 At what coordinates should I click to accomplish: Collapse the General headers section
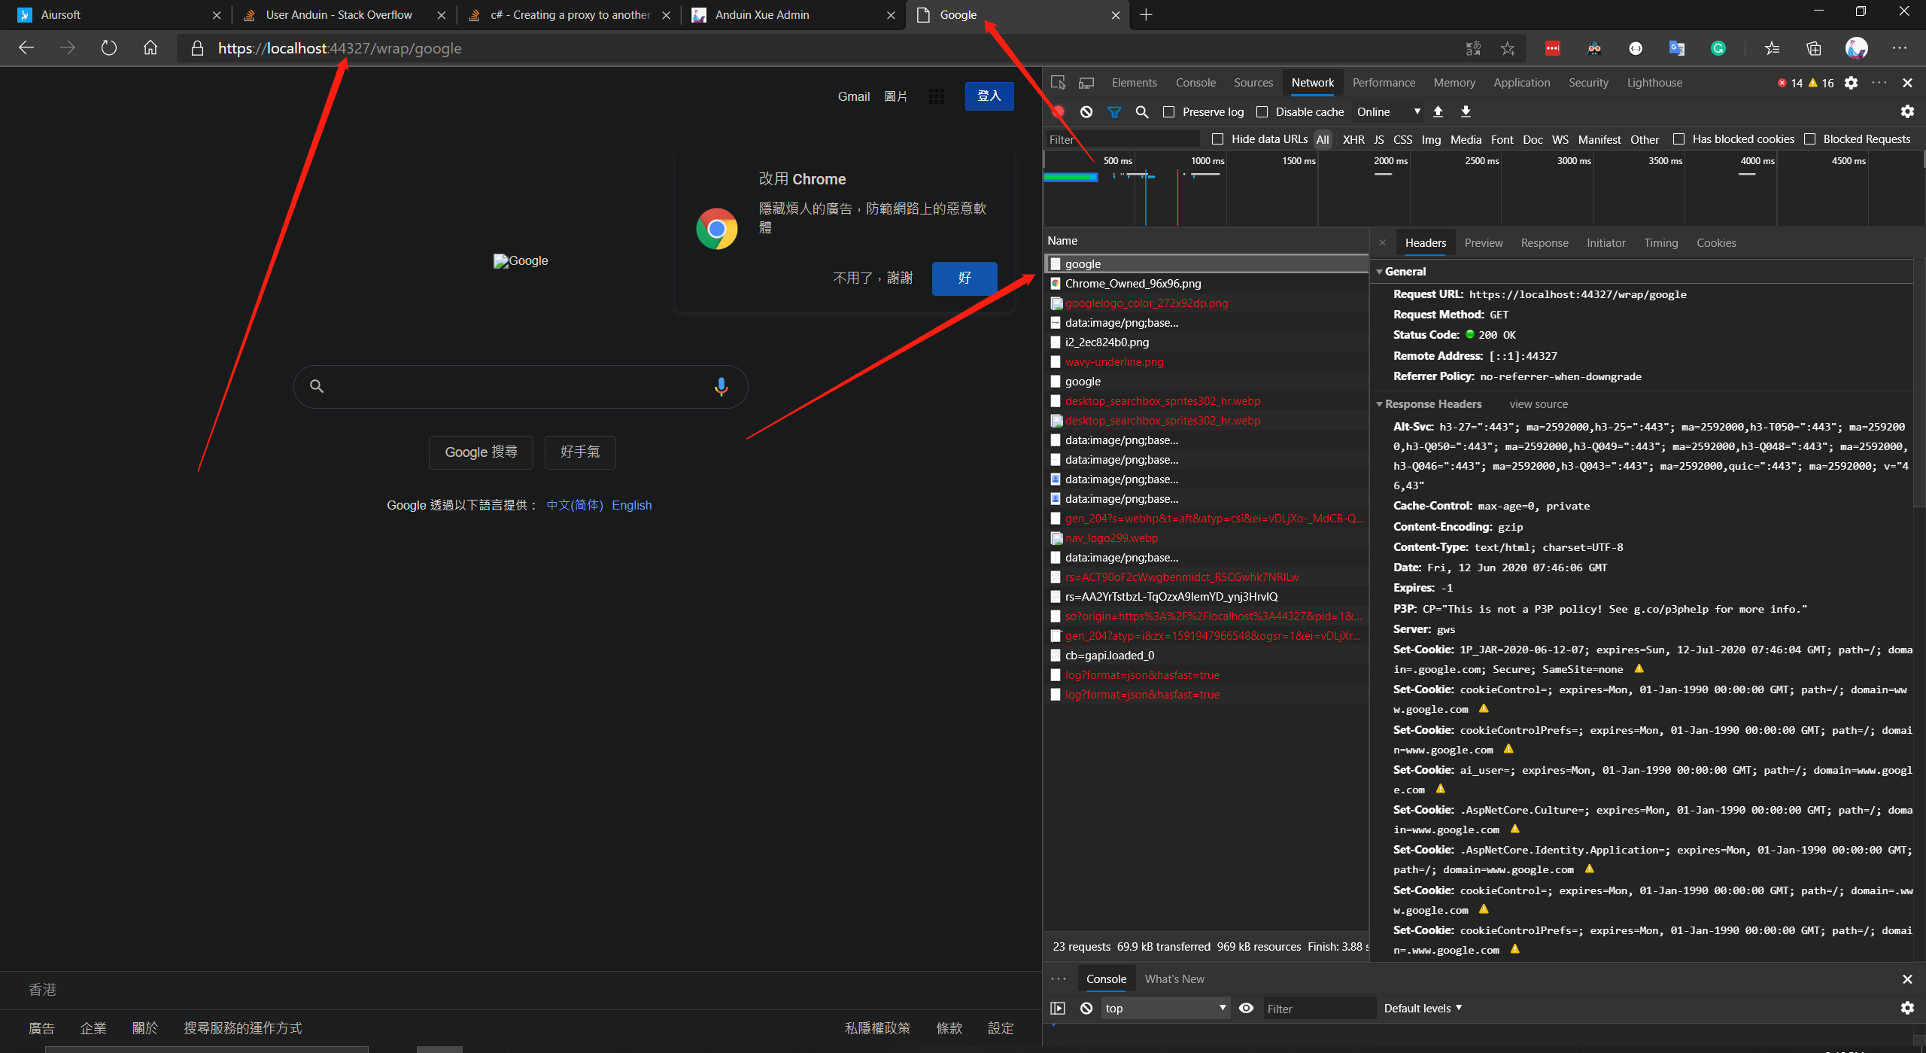(x=1403, y=271)
